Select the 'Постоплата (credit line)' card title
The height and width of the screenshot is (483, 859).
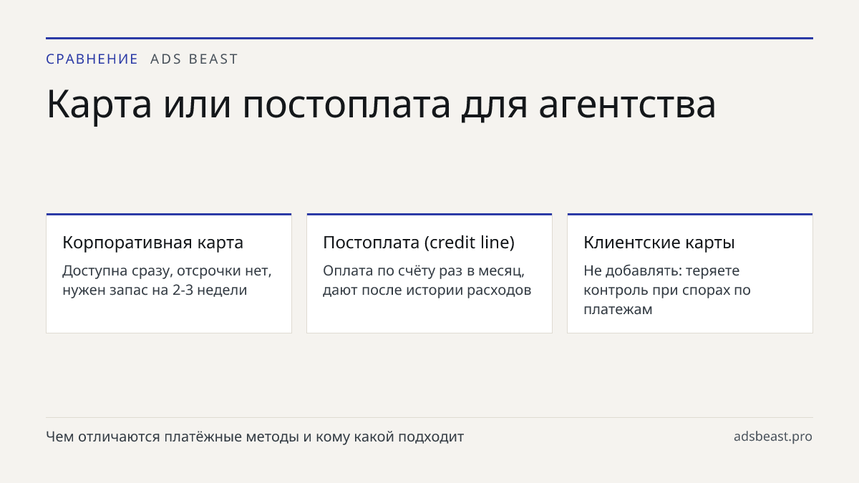click(419, 243)
